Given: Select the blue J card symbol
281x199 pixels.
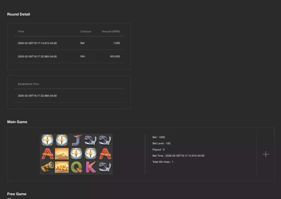Looking at the screenshot, I should [76, 140].
